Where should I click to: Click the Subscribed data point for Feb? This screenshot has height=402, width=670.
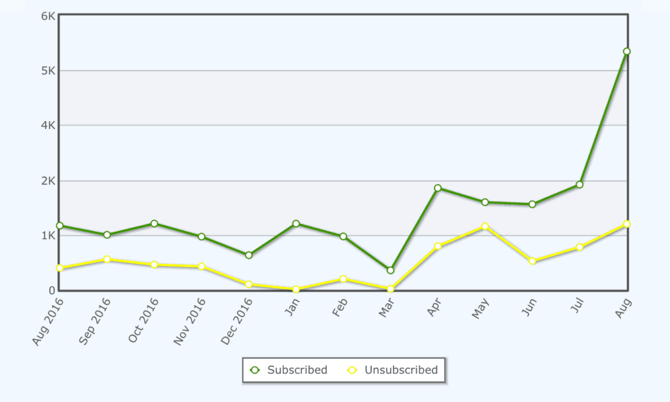tap(343, 236)
